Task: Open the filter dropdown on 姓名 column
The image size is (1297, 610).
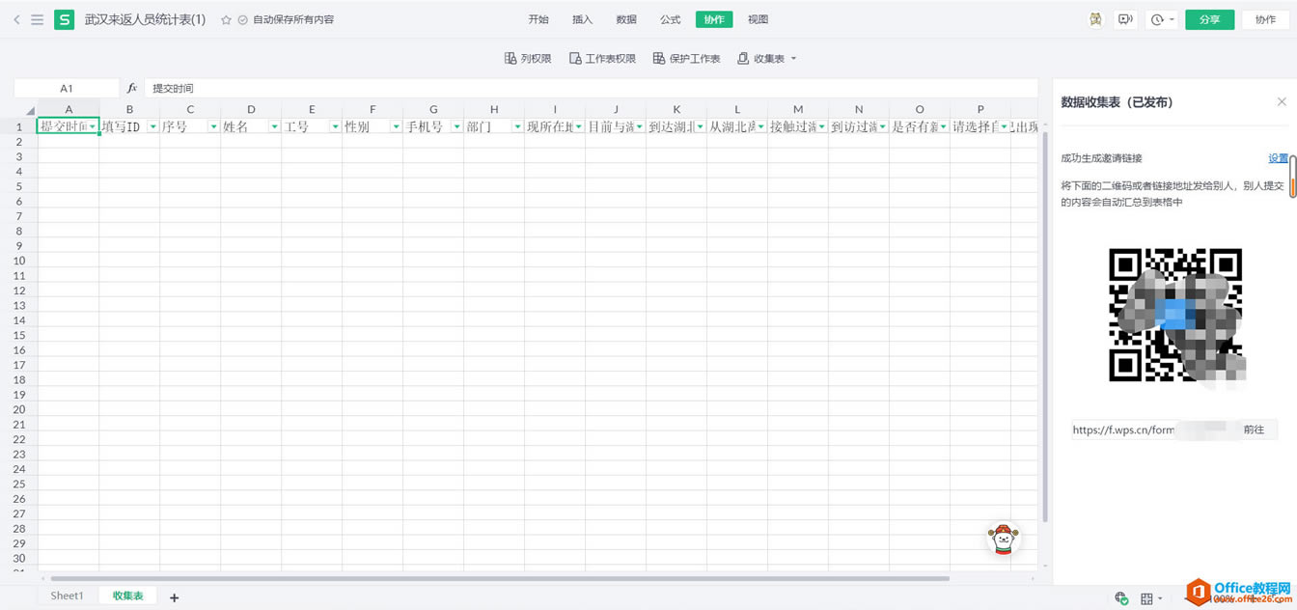Action: [x=274, y=126]
